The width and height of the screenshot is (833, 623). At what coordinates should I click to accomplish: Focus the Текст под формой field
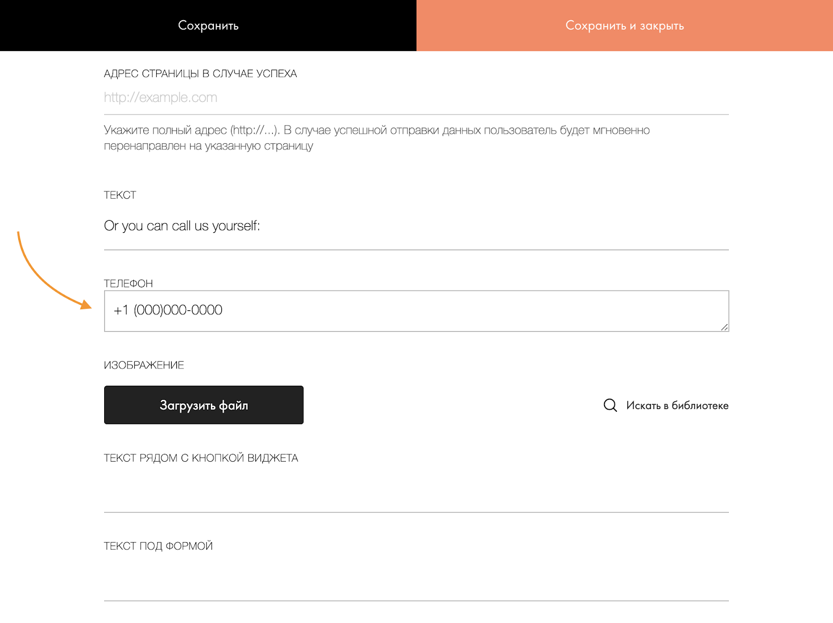[x=416, y=580]
